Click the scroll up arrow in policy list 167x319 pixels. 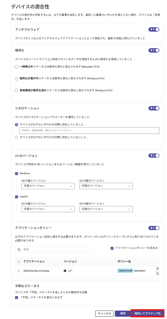[x=157, y=269]
